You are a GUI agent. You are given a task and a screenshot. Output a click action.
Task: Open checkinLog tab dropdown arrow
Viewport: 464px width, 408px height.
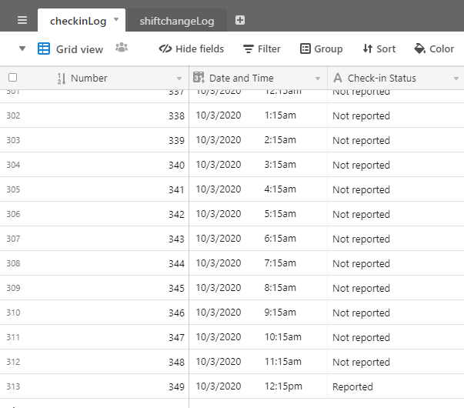(116, 19)
